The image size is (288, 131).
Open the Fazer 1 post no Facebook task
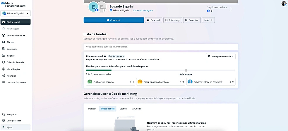(161, 82)
